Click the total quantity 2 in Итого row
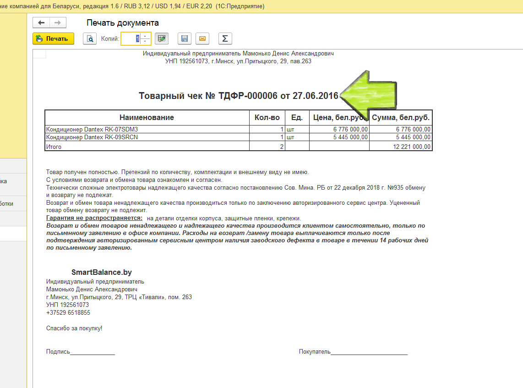The height and width of the screenshot is (388, 523). [267, 147]
